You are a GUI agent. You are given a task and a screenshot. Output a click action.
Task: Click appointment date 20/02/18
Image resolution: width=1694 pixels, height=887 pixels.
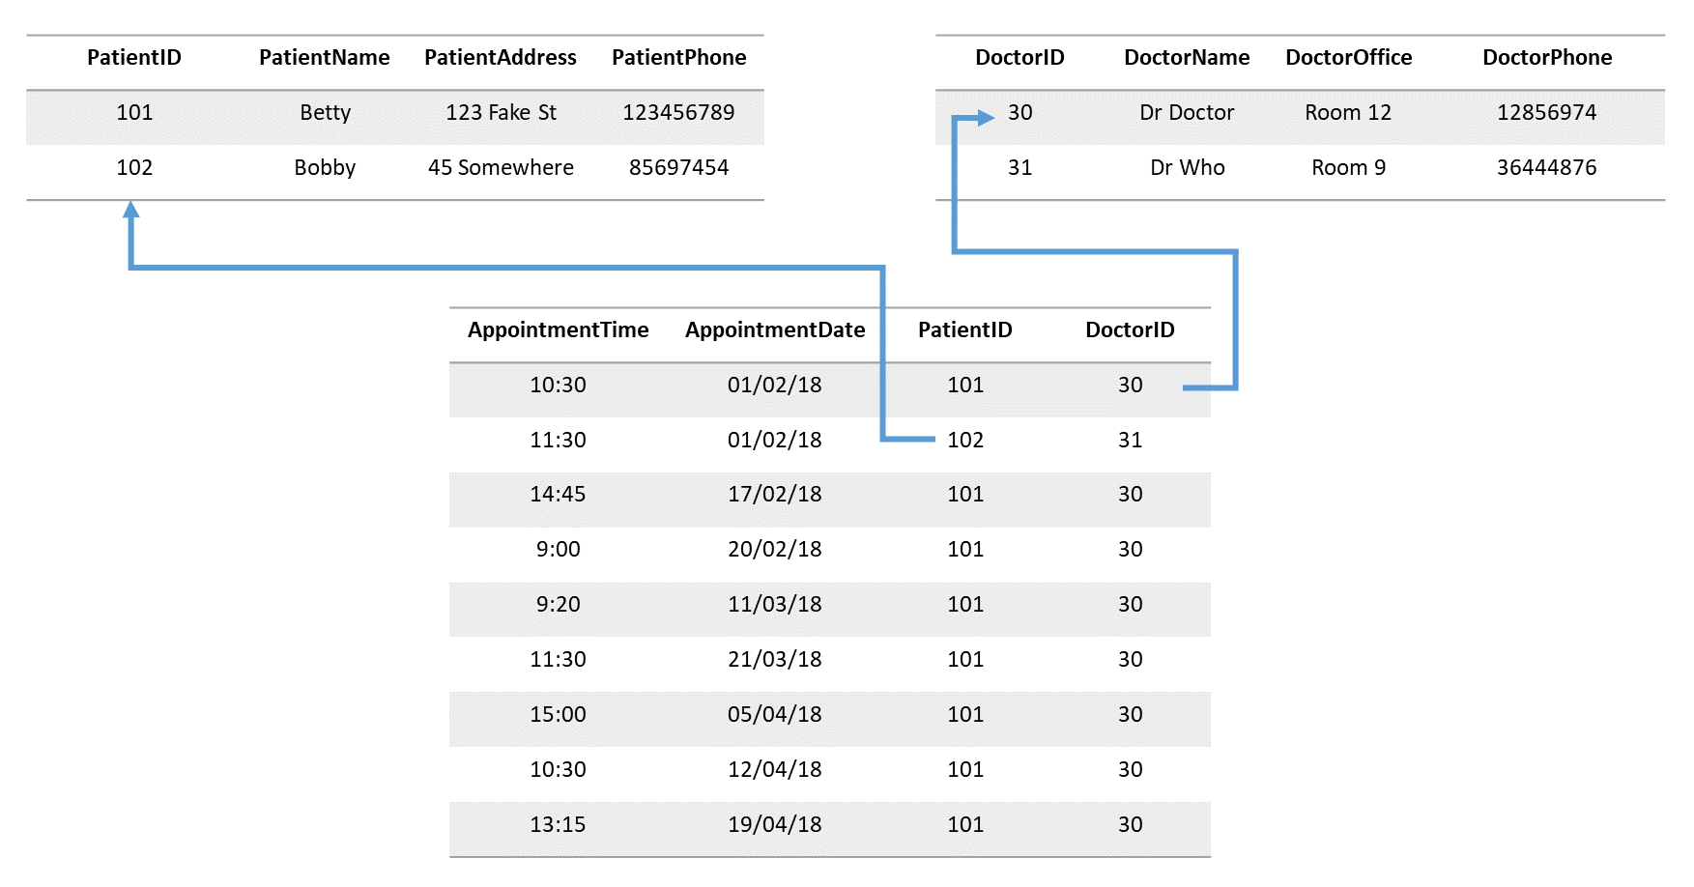pyautogui.click(x=775, y=550)
